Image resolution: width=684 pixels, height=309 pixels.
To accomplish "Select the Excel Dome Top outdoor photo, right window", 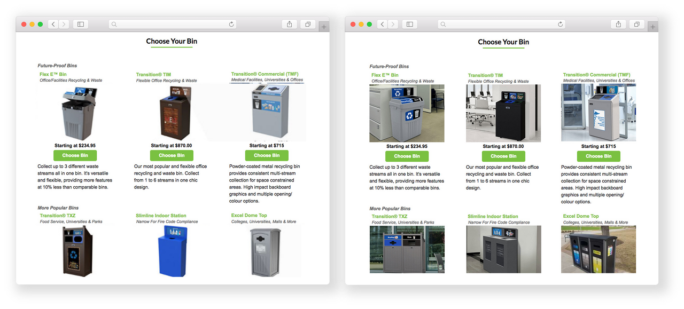I will (x=598, y=249).
